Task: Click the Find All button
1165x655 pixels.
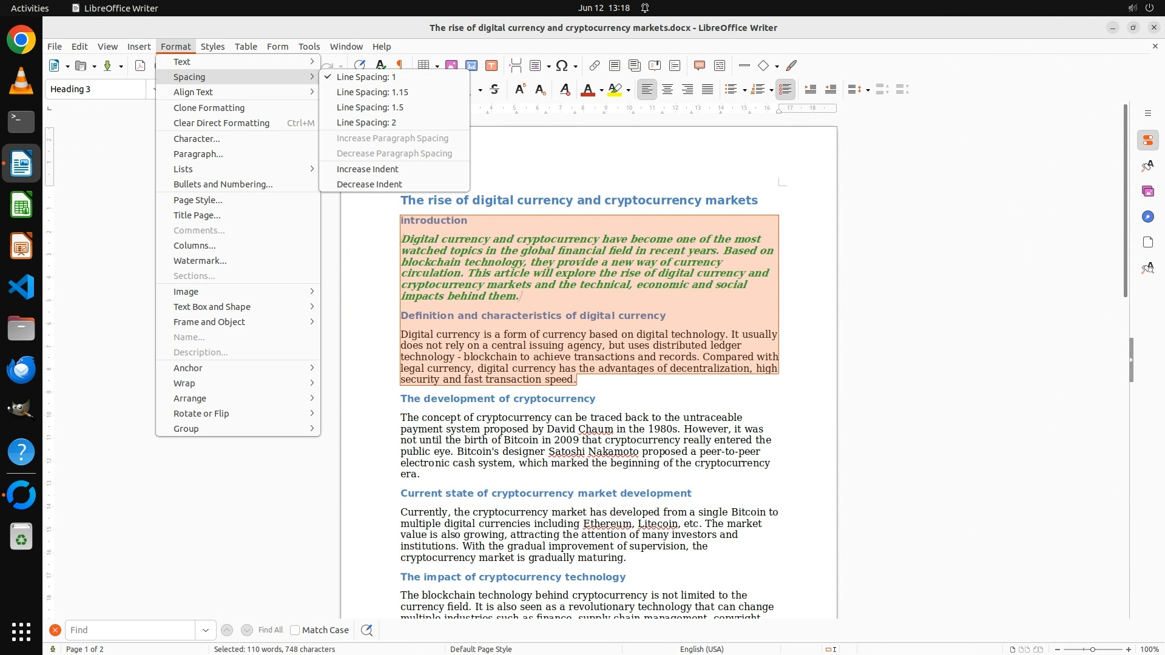Action: (270, 630)
